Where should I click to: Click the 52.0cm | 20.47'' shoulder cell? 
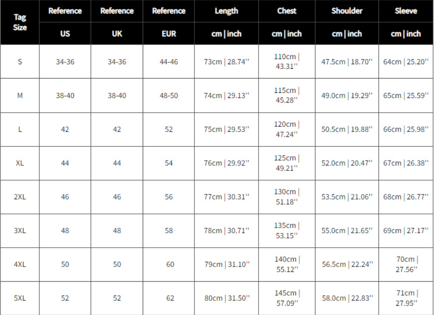coord(347,163)
